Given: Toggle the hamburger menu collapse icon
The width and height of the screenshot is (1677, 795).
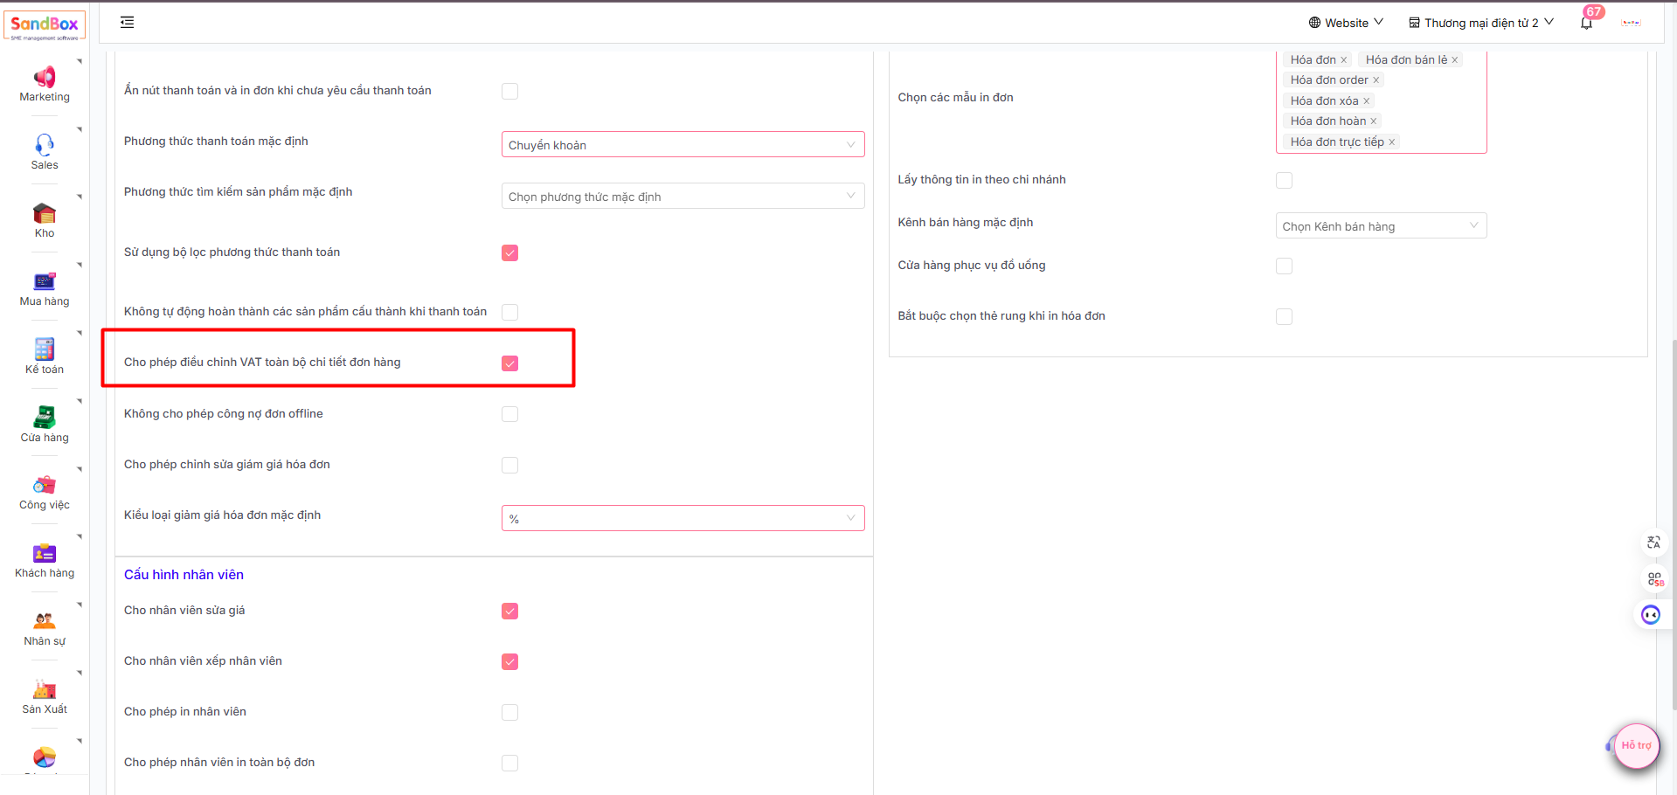Looking at the screenshot, I should [x=127, y=22].
